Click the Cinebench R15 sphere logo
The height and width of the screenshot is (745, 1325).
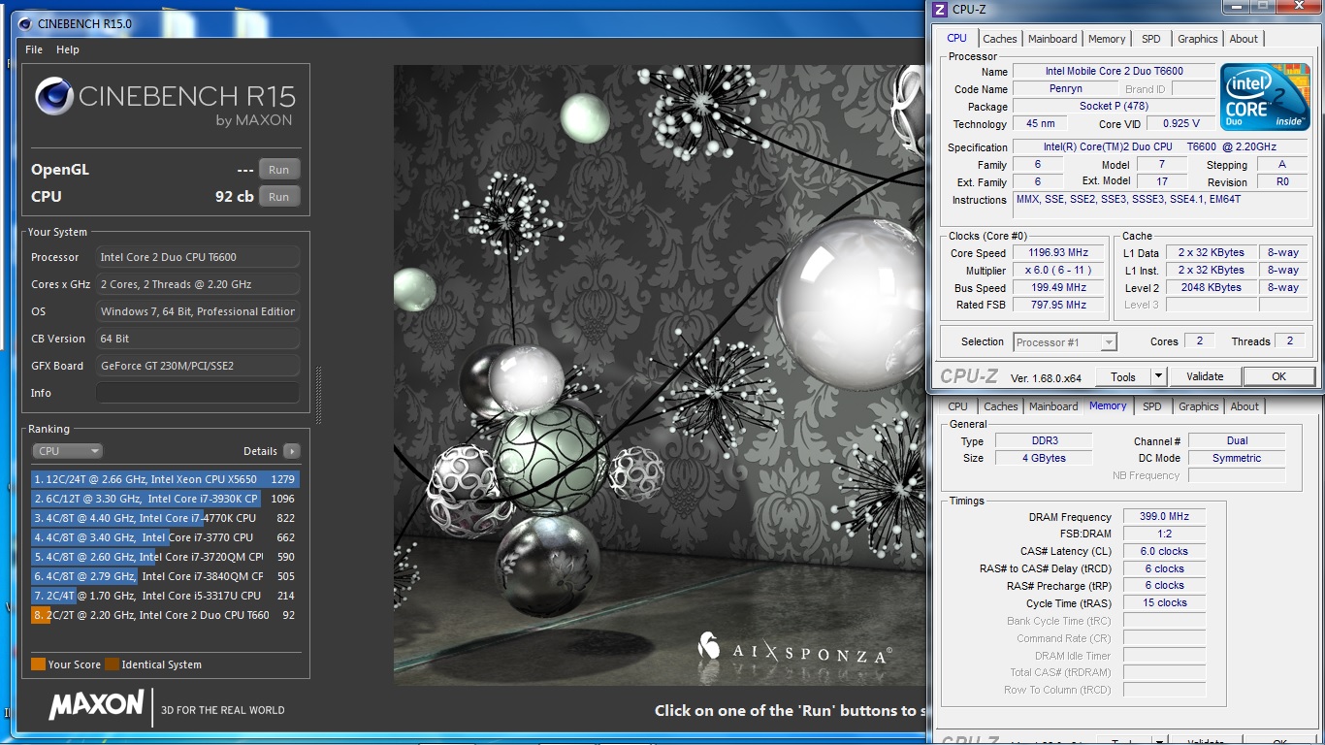click(53, 97)
